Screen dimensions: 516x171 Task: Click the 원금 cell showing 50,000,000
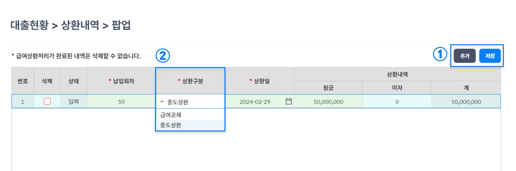click(328, 102)
